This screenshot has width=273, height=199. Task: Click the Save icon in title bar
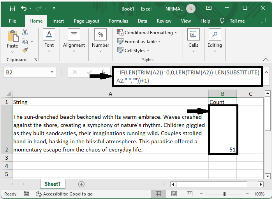(12, 8)
